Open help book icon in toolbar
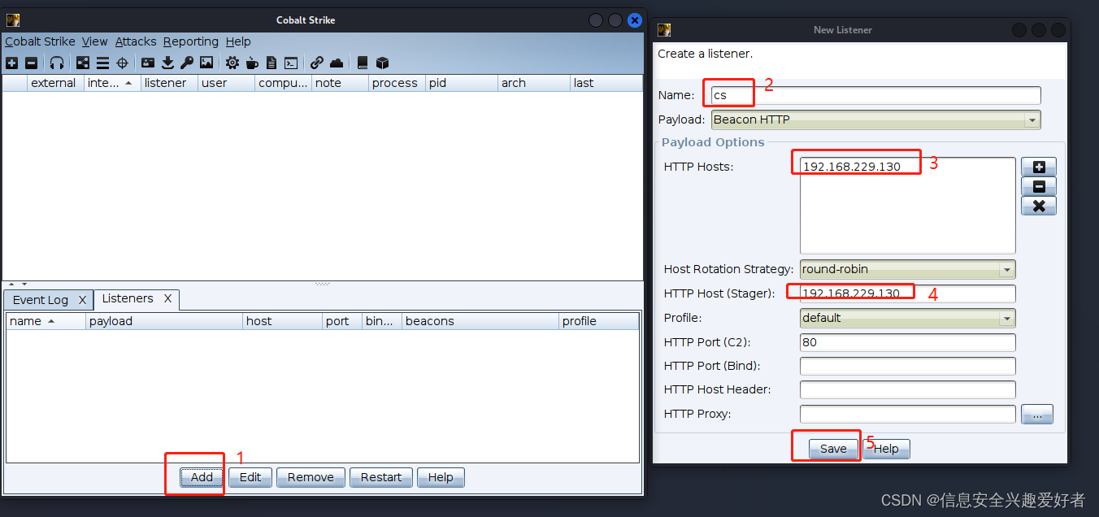Screen dimensions: 1099x517 363,63
